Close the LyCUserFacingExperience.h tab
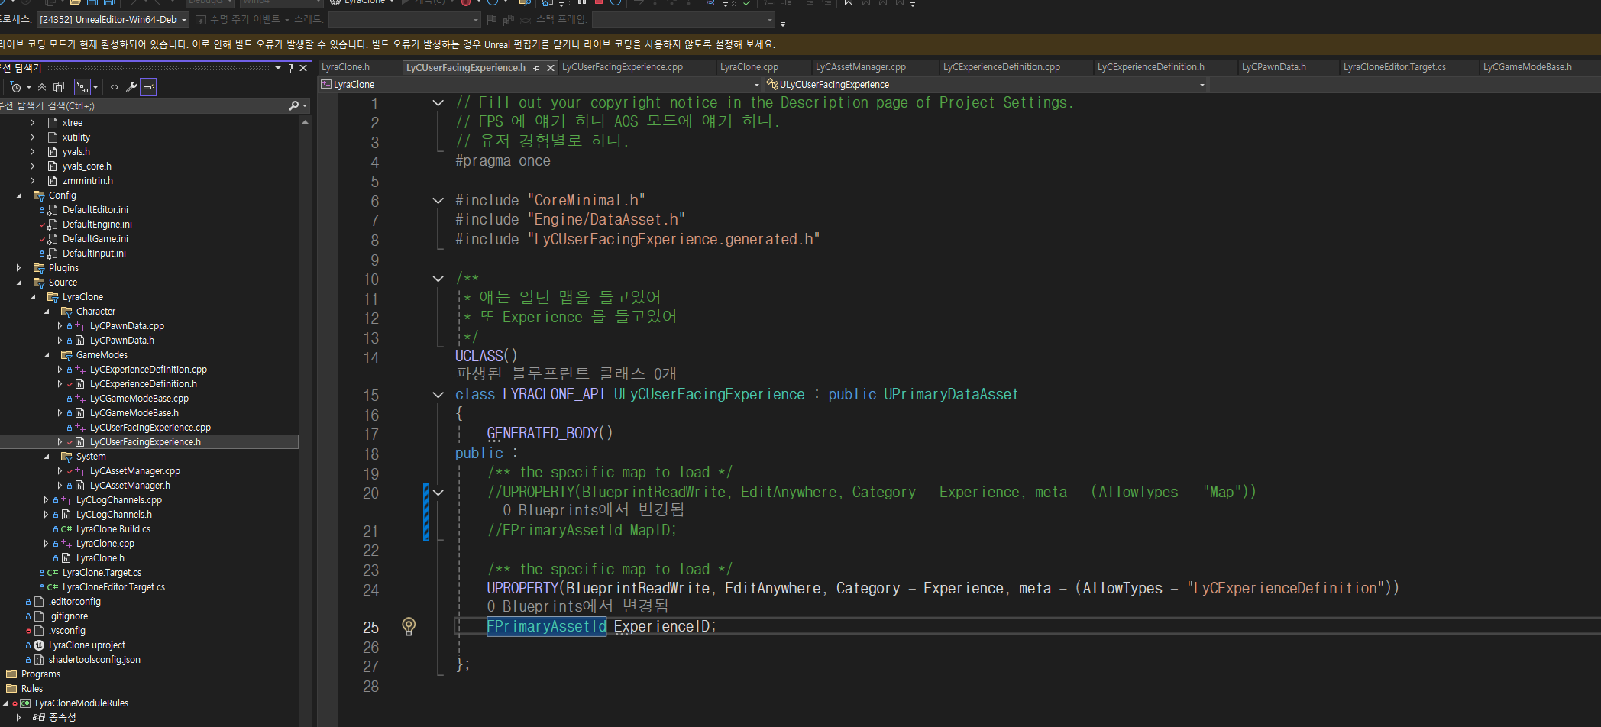The width and height of the screenshot is (1601, 727). pos(550,68)
